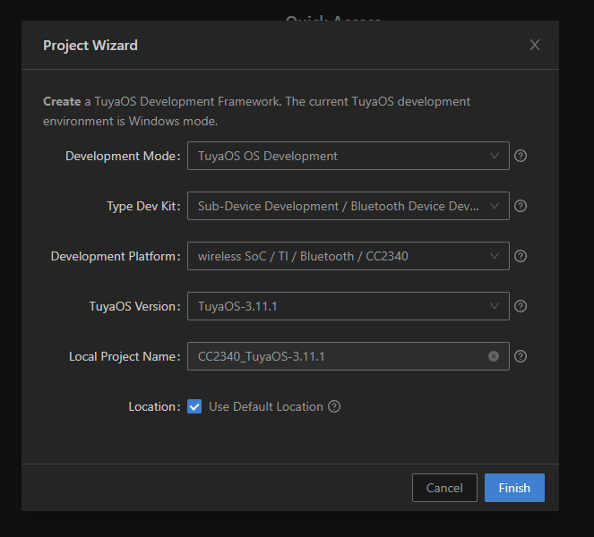Click the Use Default Location label

266,407
